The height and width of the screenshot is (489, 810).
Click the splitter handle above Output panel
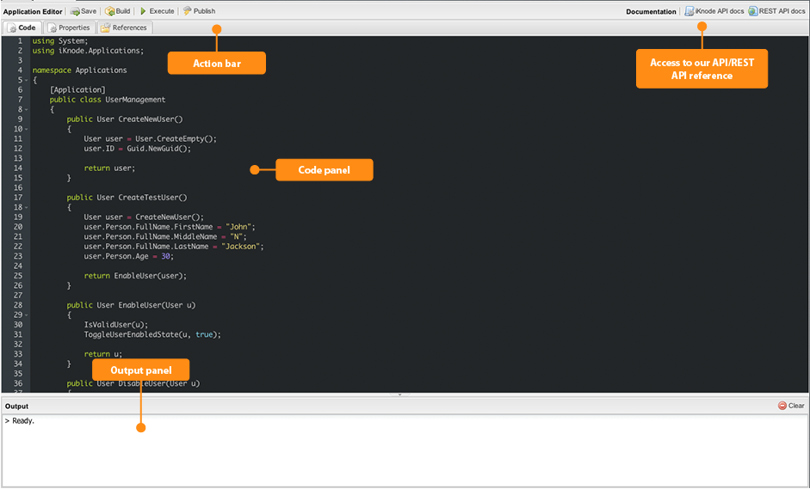click(399, 394)
